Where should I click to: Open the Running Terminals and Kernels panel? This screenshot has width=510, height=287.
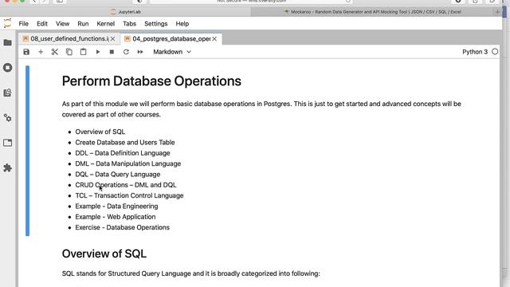pyautogui.click(x=7, y=68)
